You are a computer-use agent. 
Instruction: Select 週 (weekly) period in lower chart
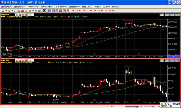(20, 61)
